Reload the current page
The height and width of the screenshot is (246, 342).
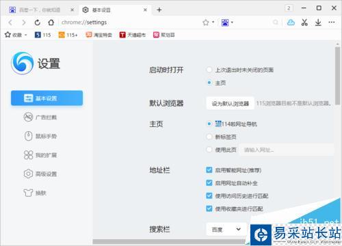pyautogui.click(x=38, y=23)
